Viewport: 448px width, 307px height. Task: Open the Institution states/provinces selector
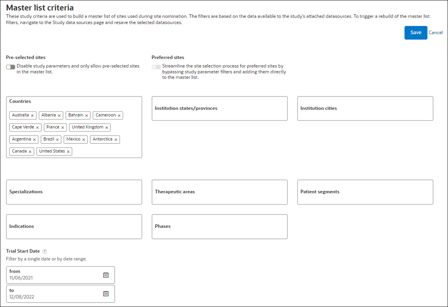[x=220, y=108]
